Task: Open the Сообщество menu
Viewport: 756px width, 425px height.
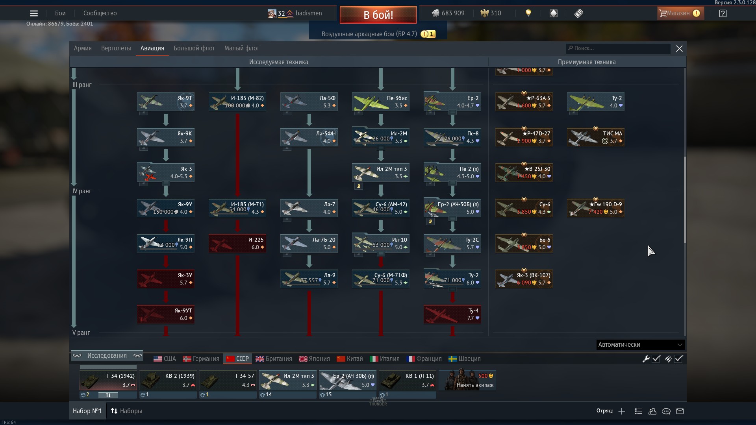Action: (x=100, y=13)
